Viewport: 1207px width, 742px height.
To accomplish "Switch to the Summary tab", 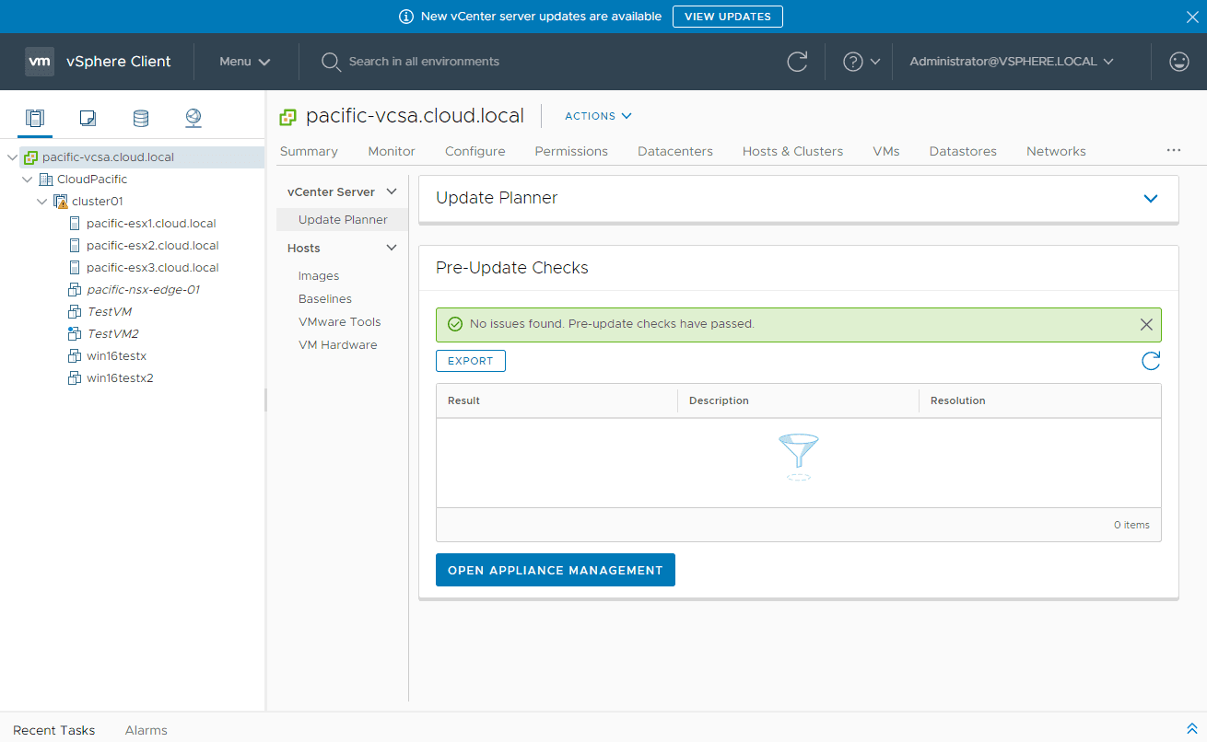I will (x=309, y=151).
